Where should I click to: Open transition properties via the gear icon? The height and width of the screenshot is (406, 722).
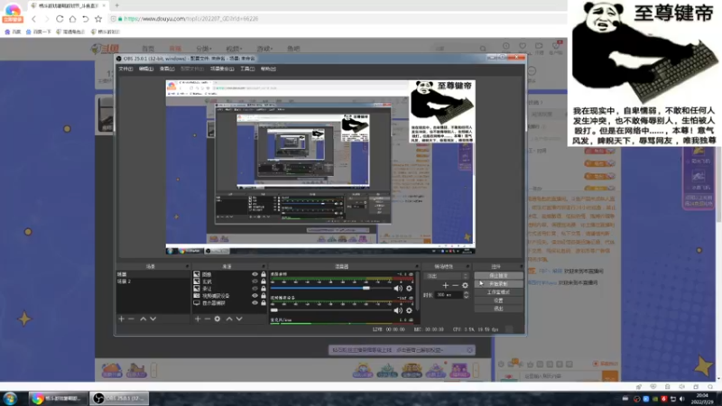click(465, 285)
